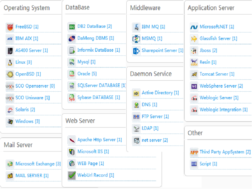Click the Apache Http Server feather icon
The image size is (252, 189).
72,140
